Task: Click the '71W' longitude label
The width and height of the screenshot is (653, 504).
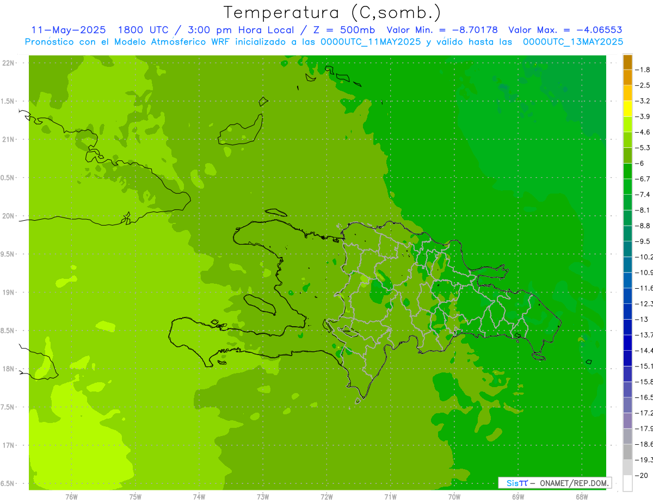Action: click(x=390, y=497)
